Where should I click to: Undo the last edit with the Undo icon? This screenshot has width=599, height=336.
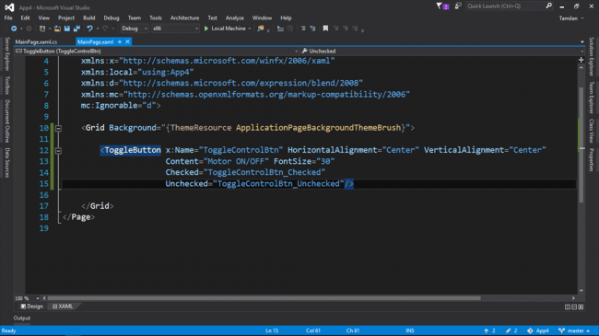(x=89, y=29)
